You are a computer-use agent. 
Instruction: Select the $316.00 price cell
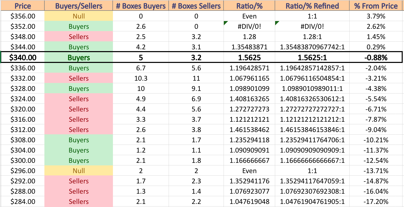(23, 119)
